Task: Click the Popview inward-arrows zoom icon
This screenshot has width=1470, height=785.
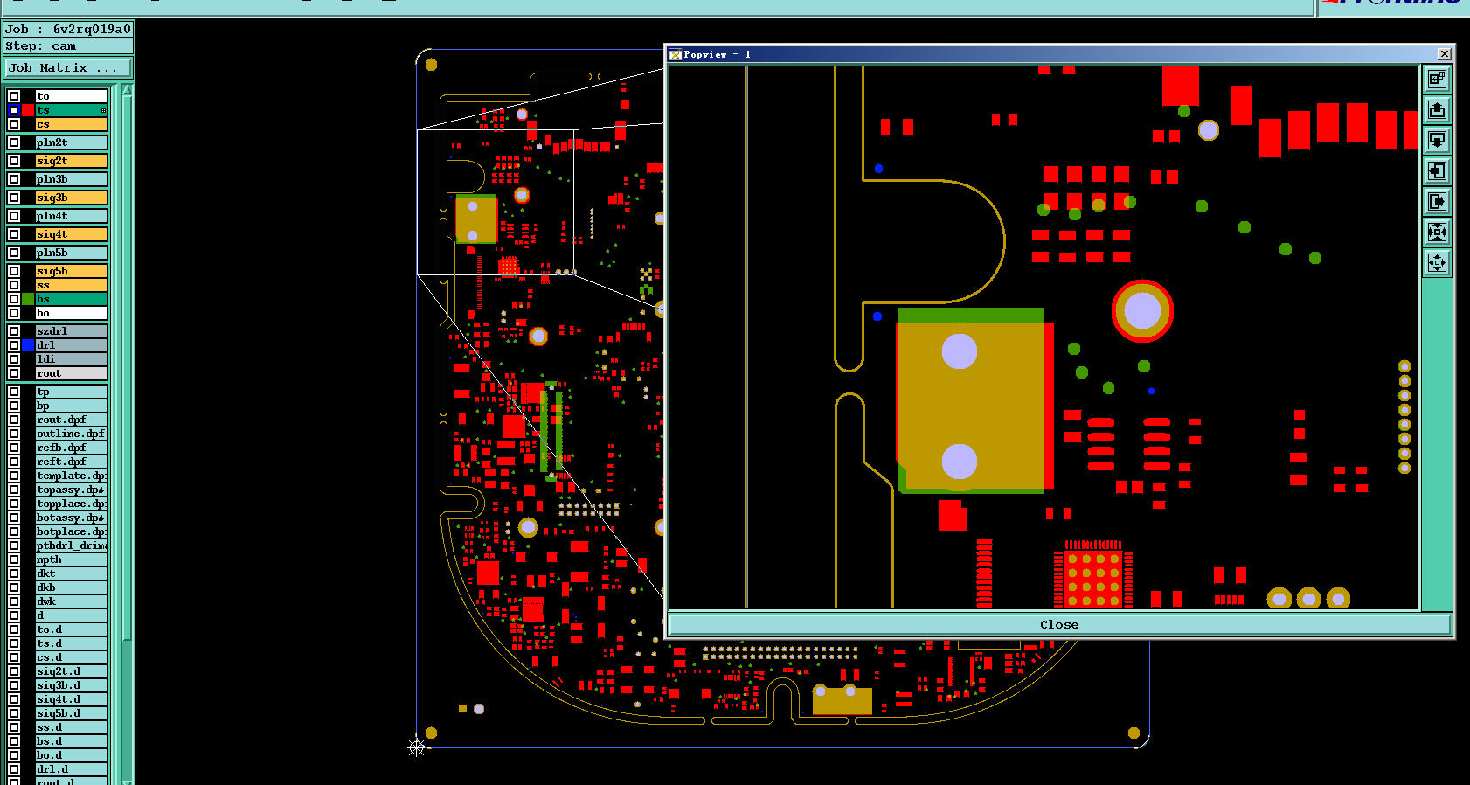Action: (1437, 233)
